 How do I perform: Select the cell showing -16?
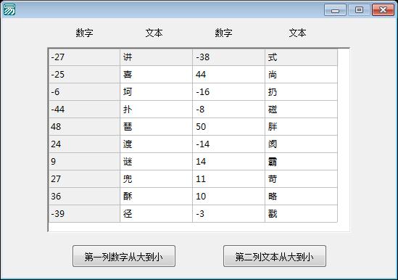click(x=228, y=92)
